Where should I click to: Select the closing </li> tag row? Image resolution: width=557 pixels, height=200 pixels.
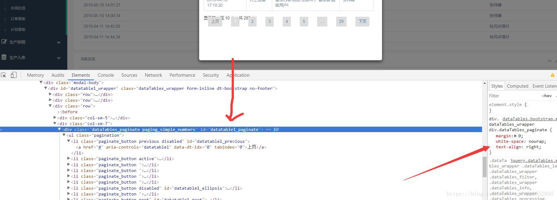click(77, 153)
